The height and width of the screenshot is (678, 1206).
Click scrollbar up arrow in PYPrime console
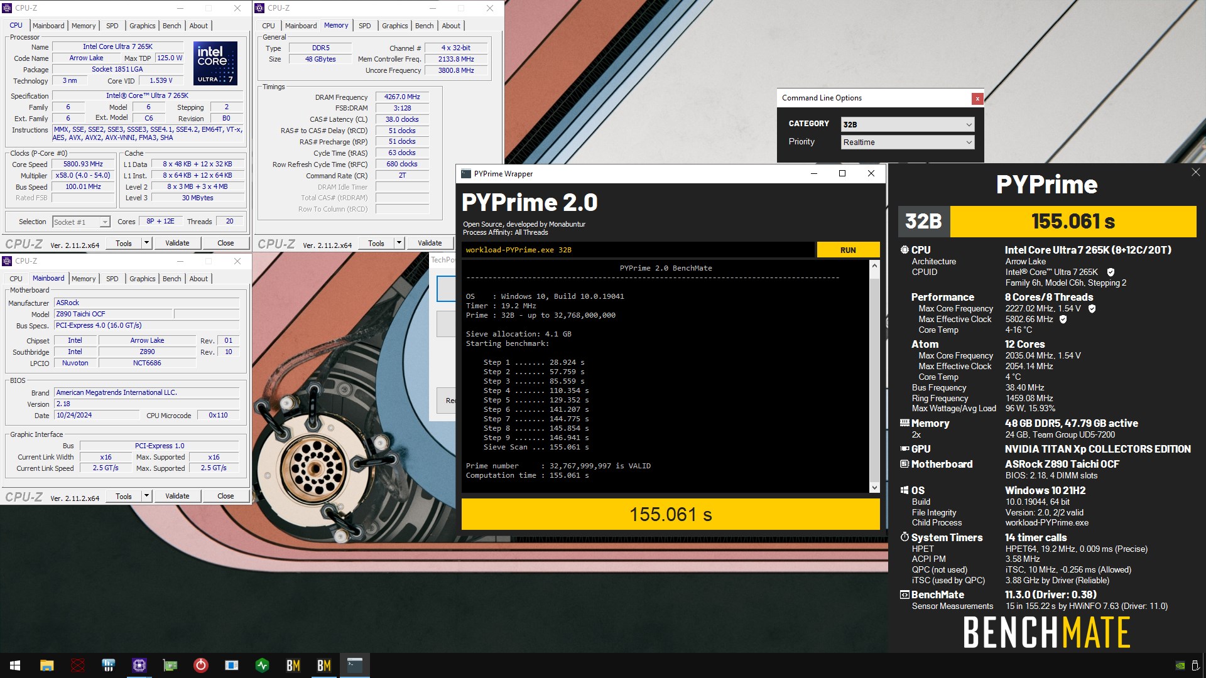pyautogui.click(x=874, y=266)
